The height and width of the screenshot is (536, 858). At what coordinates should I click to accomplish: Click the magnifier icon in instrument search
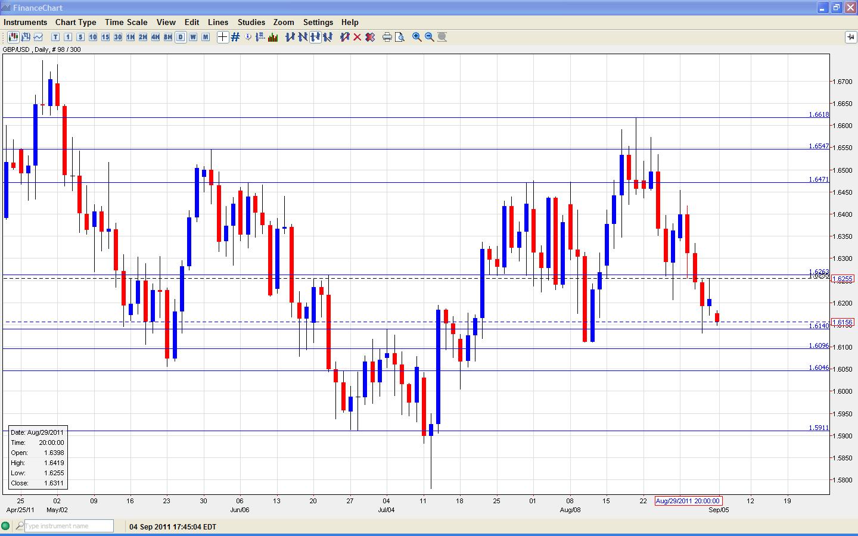point(20,526)
